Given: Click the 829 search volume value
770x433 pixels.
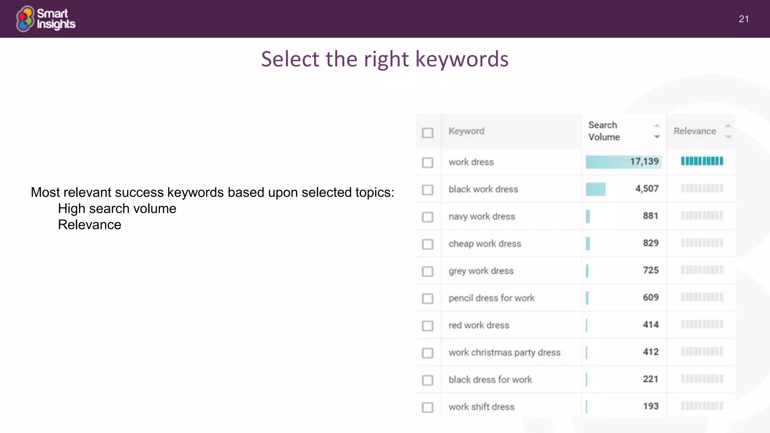Looking at the screenshot, I should point(650,243).
